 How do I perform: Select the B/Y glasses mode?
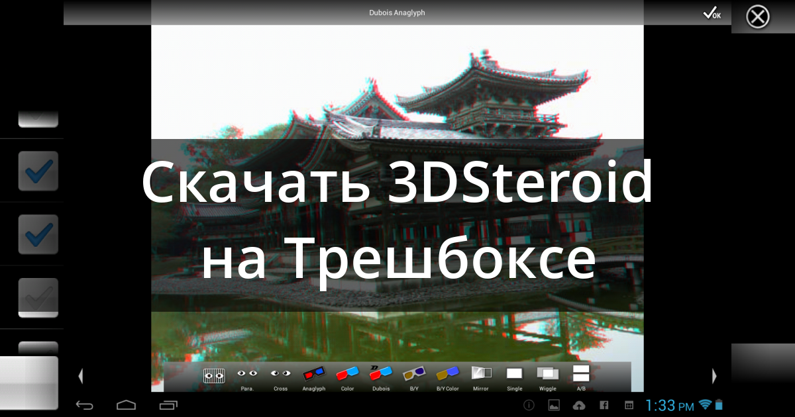[414, 379]
